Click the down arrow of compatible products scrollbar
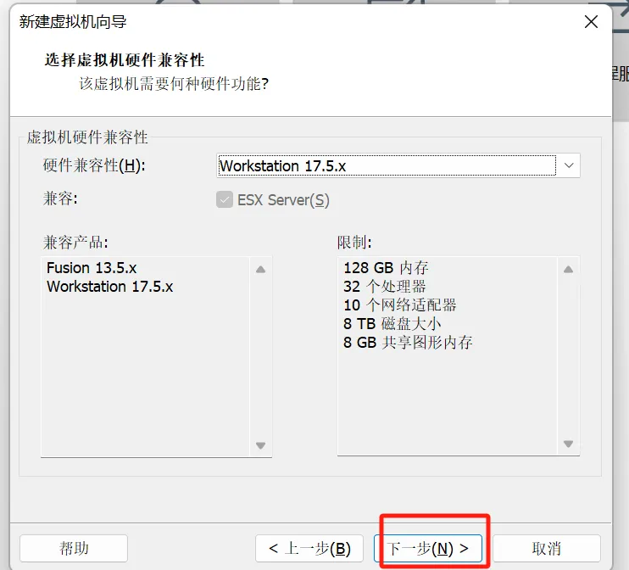629x570 pixels. coord(261,445)
